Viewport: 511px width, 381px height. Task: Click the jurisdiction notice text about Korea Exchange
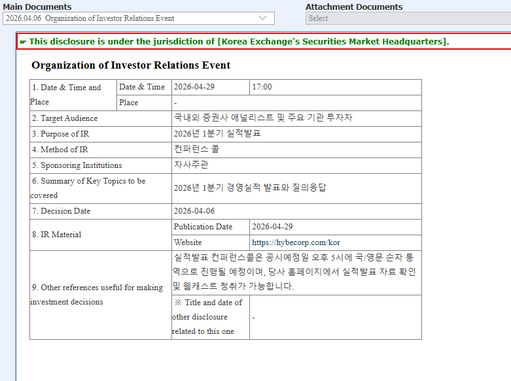click(x=239, y=41)
